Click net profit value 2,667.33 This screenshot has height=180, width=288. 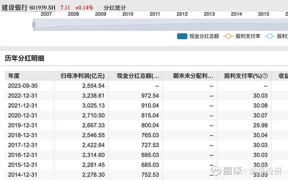click(x=94, y=125)
